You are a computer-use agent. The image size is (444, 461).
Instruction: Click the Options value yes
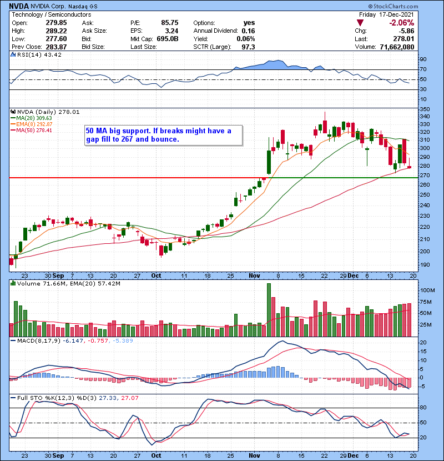coord(249,23)
